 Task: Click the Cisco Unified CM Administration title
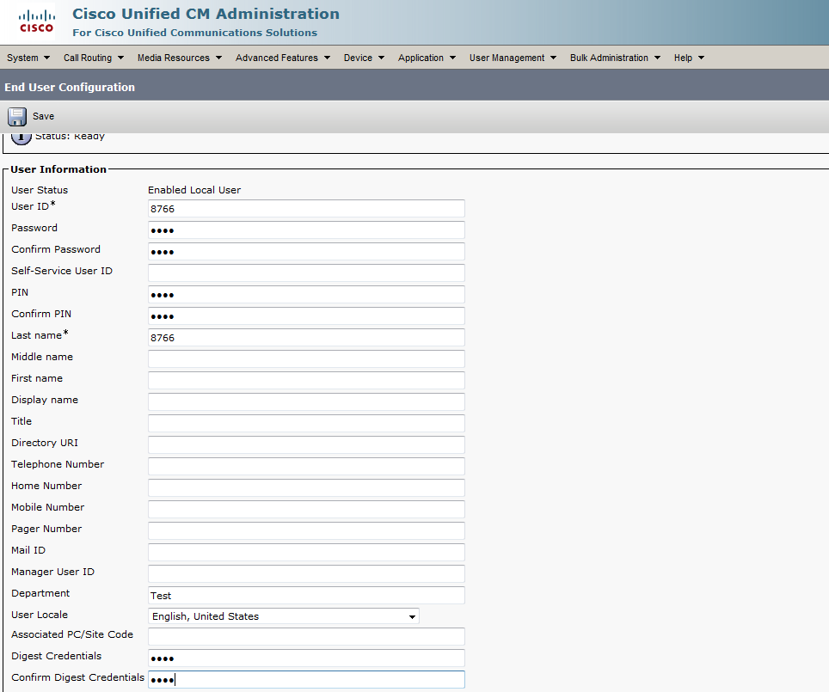pyautogui.click(x=206, y=14)
